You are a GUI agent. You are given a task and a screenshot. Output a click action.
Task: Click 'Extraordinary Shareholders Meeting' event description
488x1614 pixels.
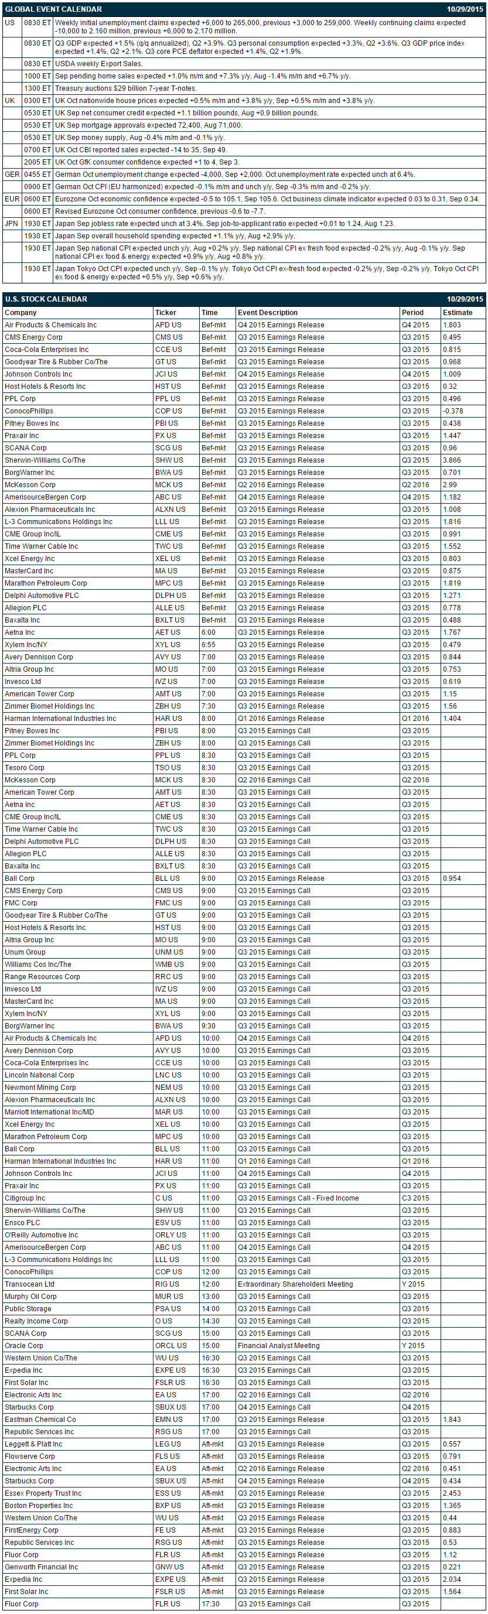point(295,1284)
